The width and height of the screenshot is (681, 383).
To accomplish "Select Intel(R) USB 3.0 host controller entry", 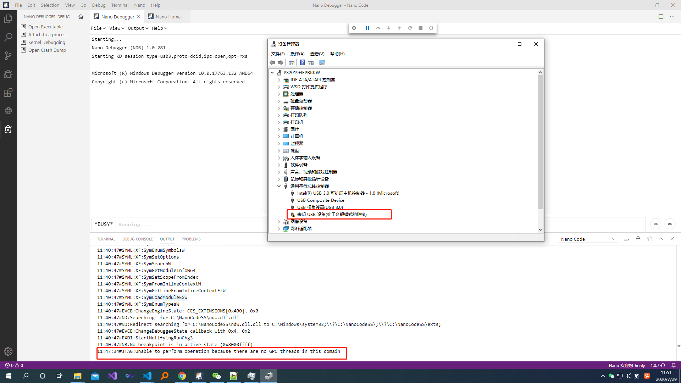I will (348, 193).
